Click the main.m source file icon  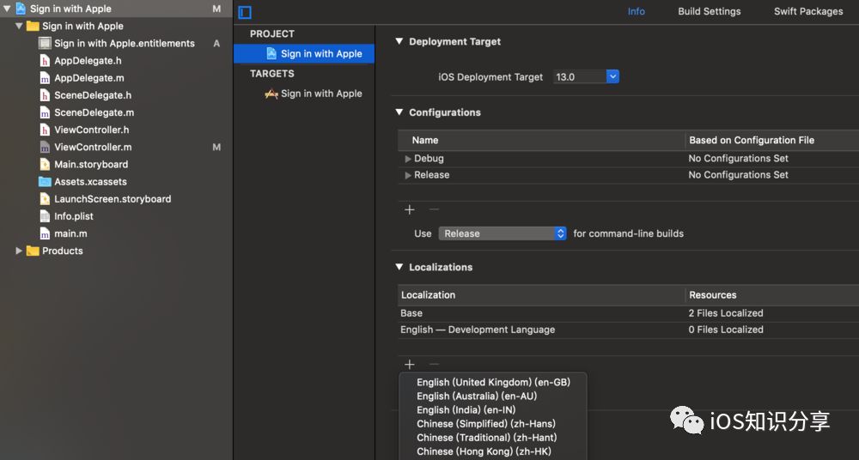coord(45,233)
